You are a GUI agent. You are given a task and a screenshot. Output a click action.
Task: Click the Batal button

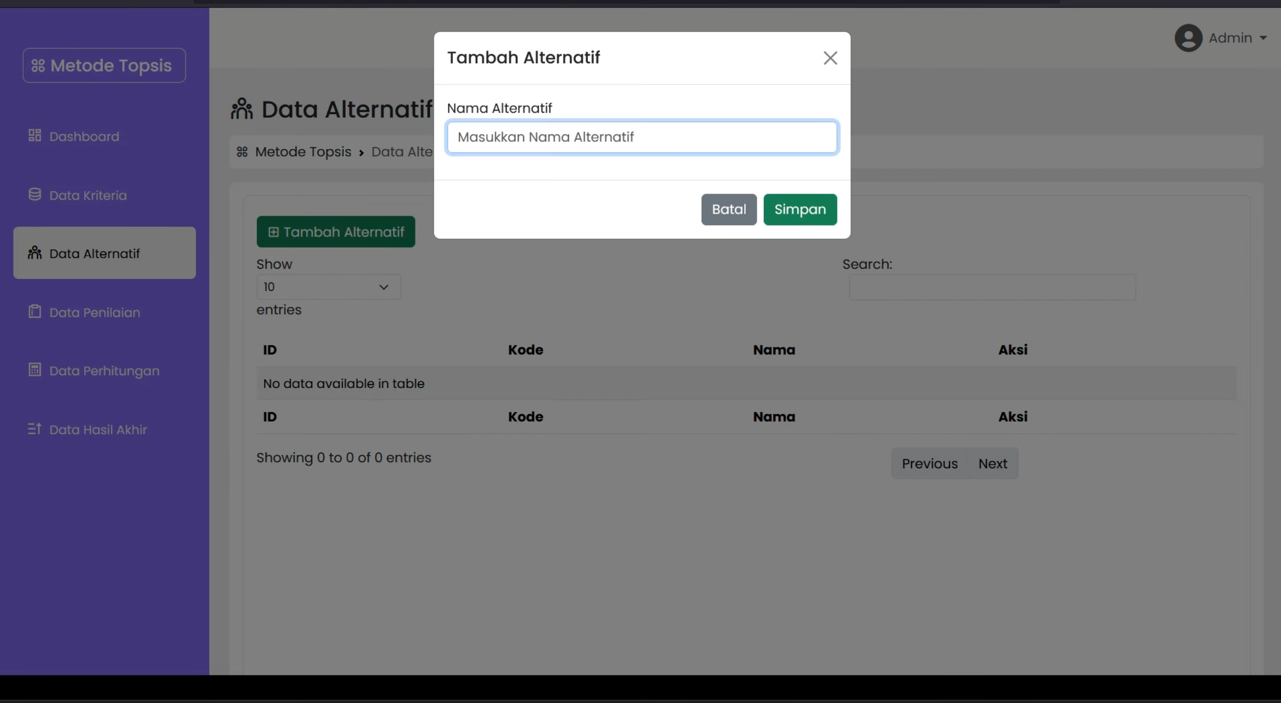(x=729, y=209)
